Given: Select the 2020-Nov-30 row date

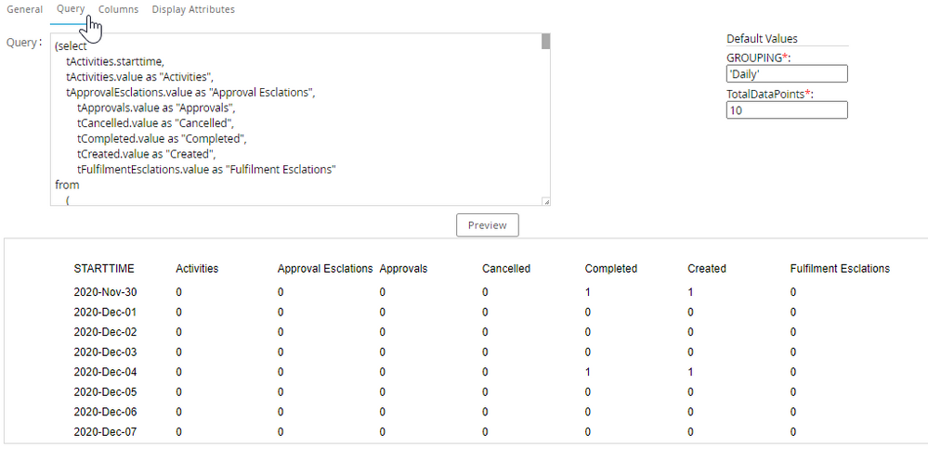Looking at the screenshot, I should pos(105,292).
